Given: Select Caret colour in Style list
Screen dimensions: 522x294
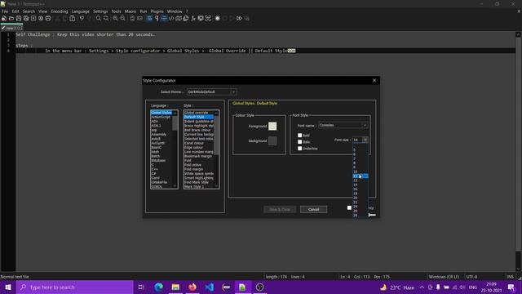Looking at the screenshot, I should coord(199,143).
